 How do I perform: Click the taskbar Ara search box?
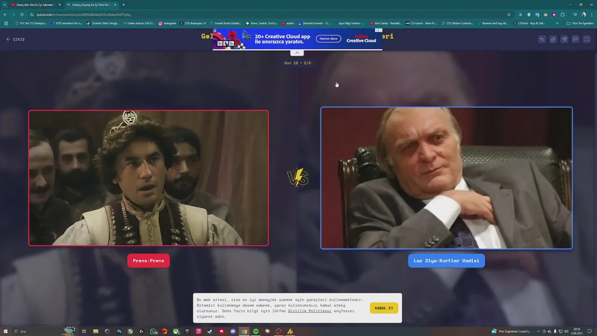pyautogui.click(x=44, y=331)
